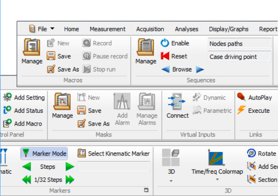Click Section in 3D group

(262, 180)
